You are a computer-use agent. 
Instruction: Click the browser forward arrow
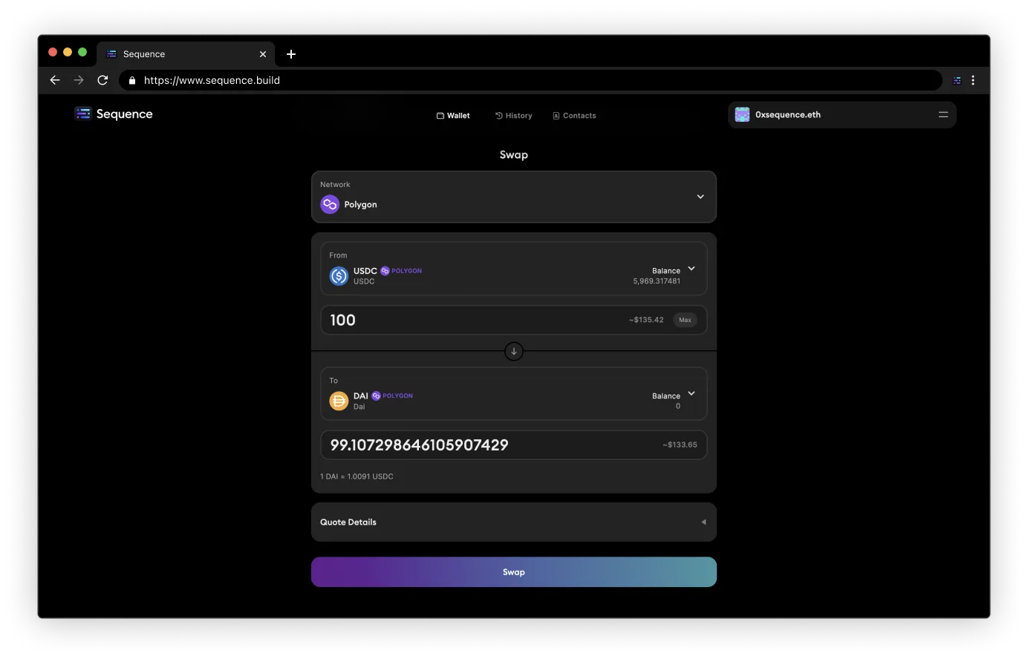tap(79, 80)
